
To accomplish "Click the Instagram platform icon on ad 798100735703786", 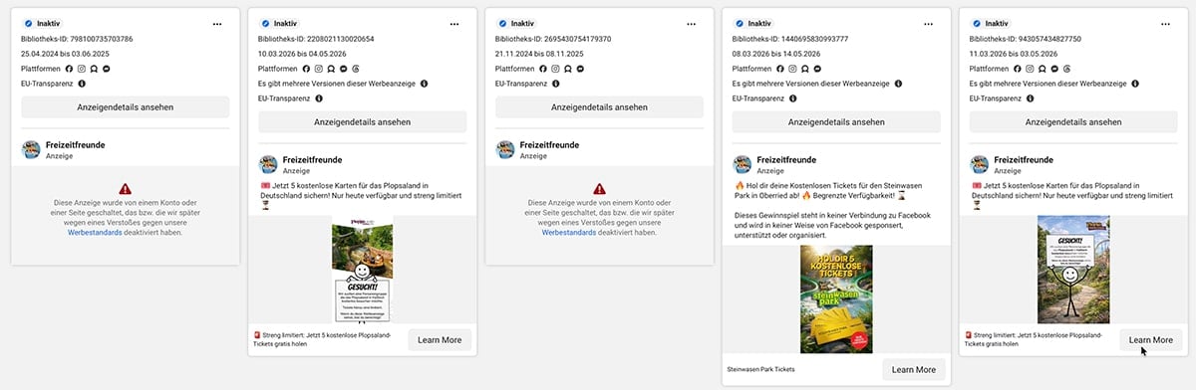I will [82, 69].
